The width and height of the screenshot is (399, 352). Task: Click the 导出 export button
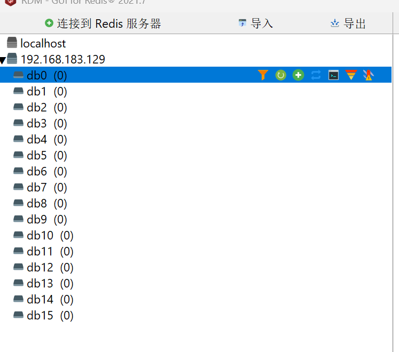pyautogui.click(x=348, y=23)
